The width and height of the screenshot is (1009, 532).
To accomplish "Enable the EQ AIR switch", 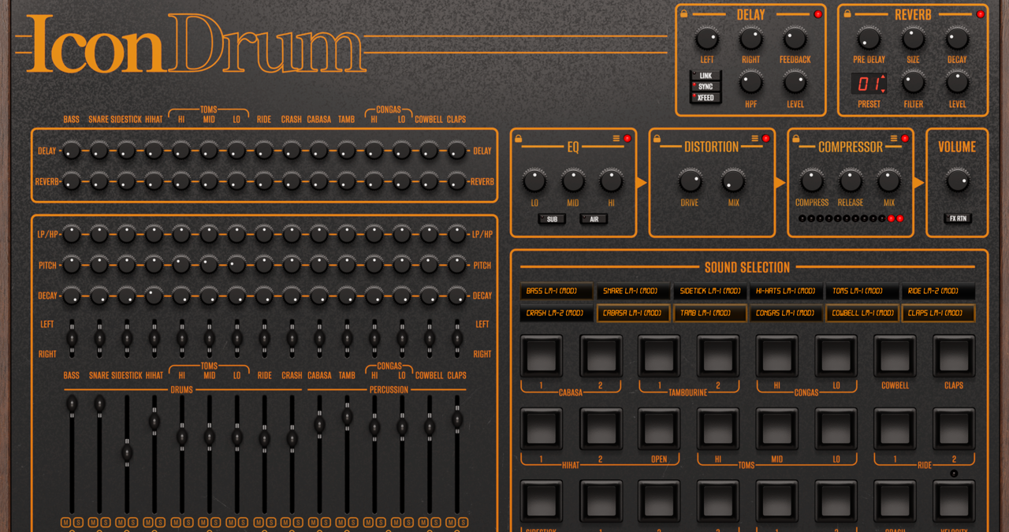I will point(594,219).
